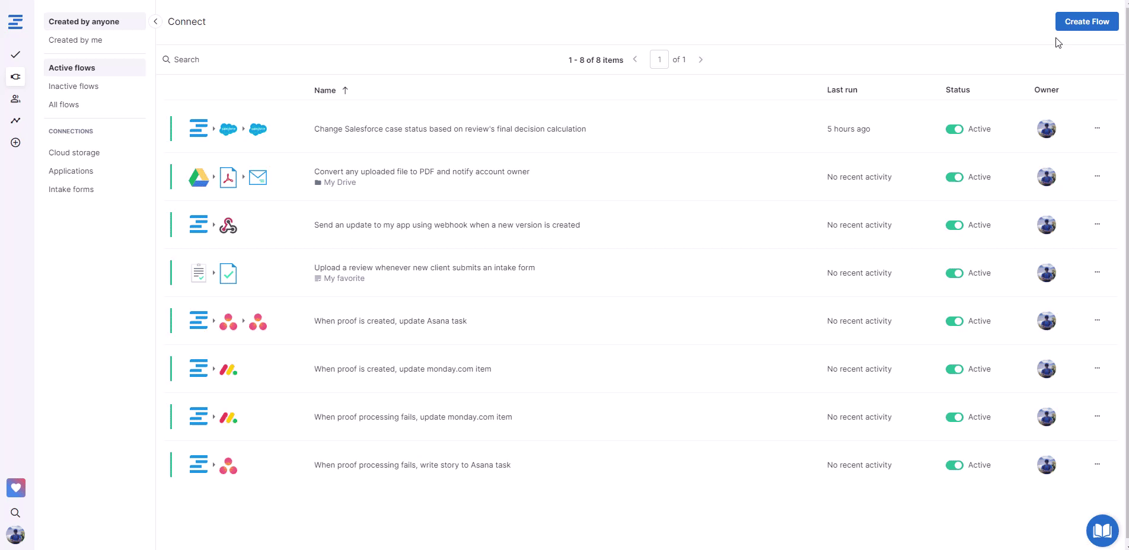1129x550 pixels.
Task: Click the Create Flow button
Action: point(1086,21)
